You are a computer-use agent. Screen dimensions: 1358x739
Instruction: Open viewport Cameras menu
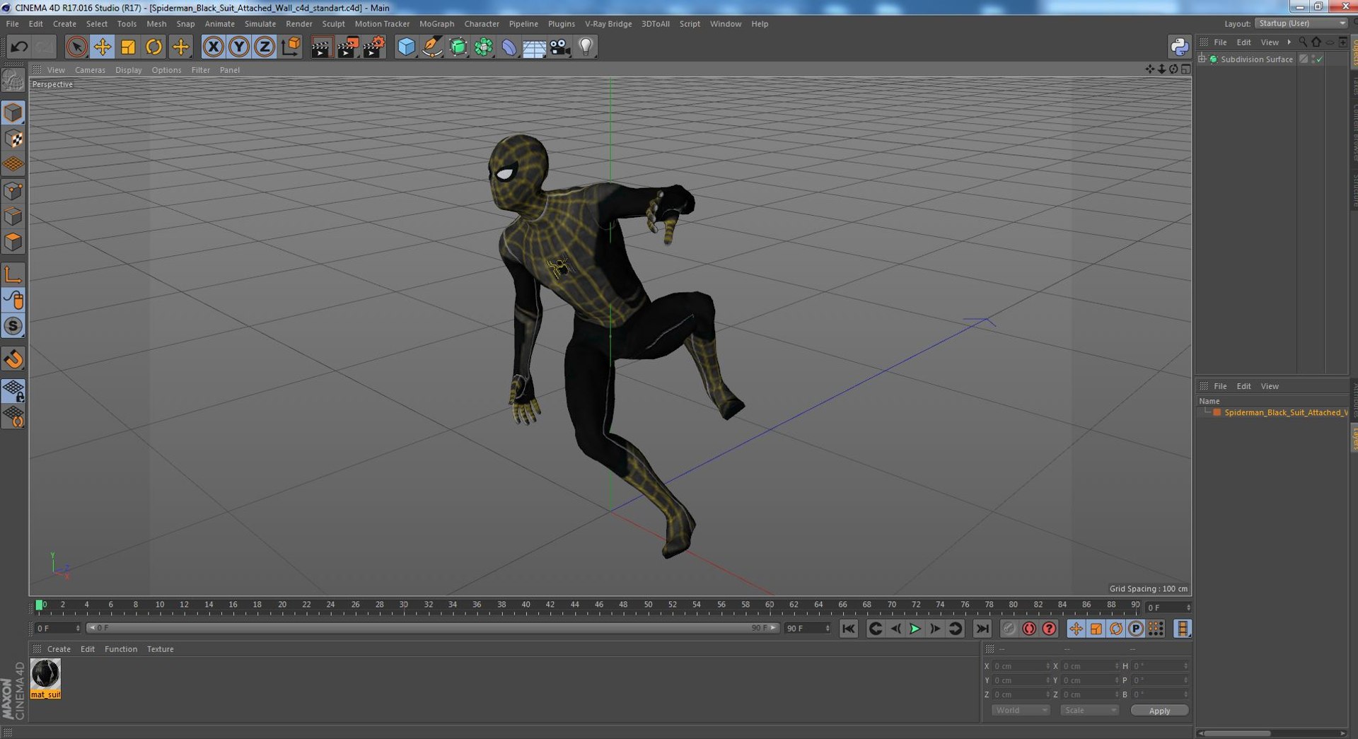click(x=90, y=70)
